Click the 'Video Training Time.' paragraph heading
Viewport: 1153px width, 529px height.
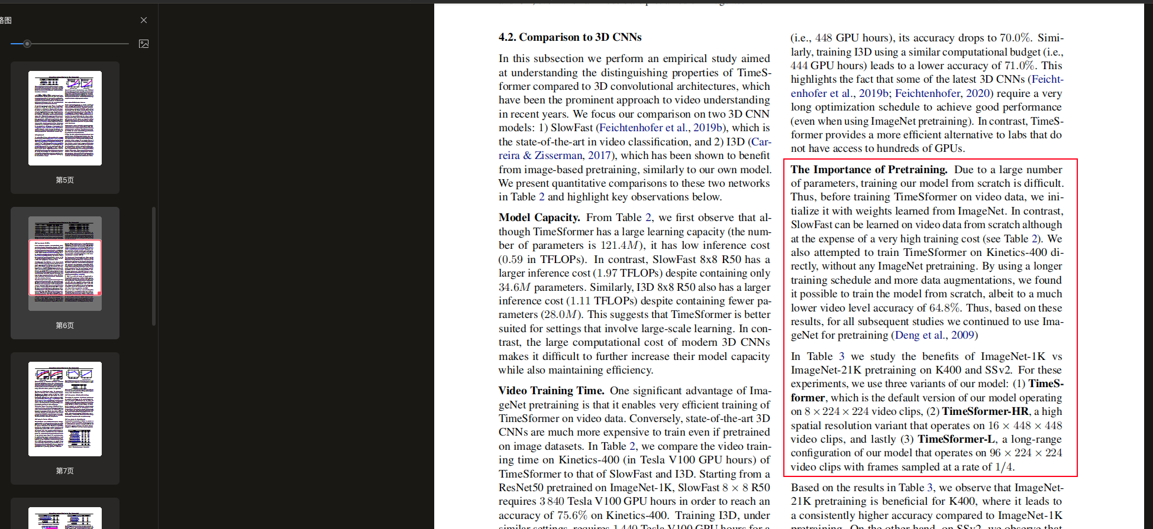(551, 391)
